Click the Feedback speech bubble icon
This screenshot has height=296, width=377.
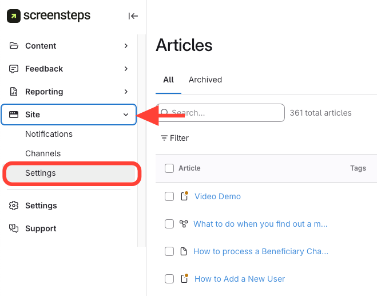point(14,69)
